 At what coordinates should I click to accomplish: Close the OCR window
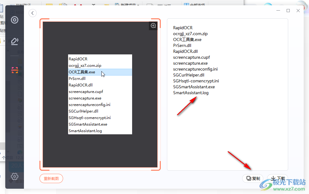[x=298, y=11]
